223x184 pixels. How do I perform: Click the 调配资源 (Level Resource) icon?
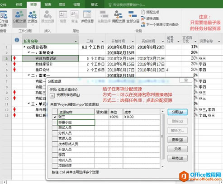tap(119, 17)
